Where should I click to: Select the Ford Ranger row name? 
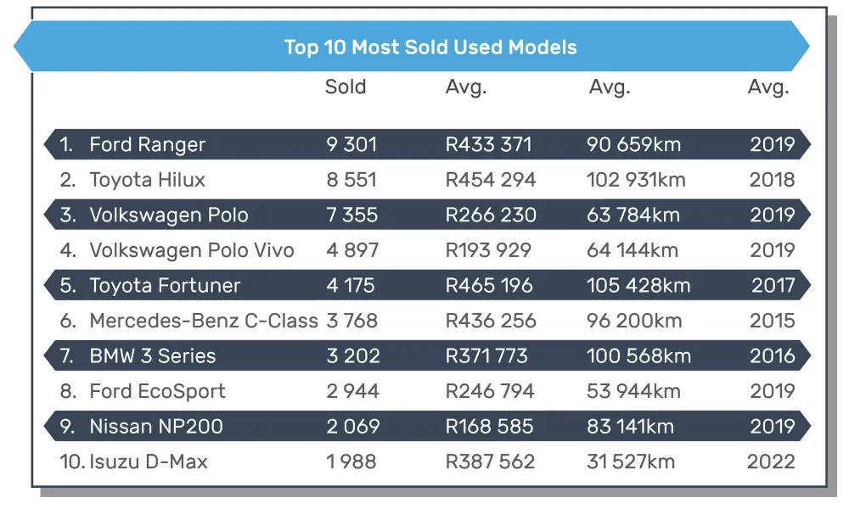point(147,144)
